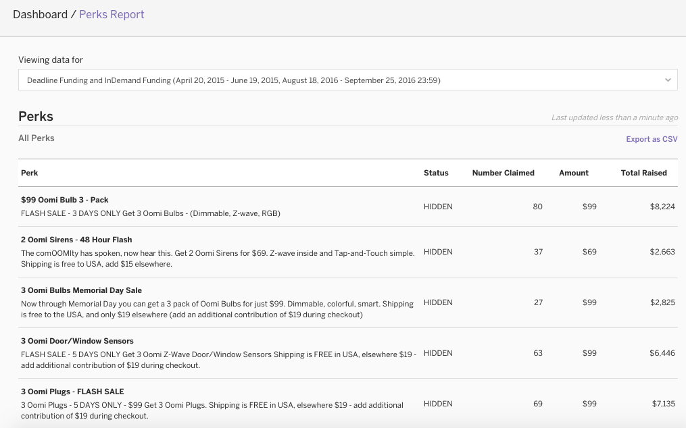Image resolution: width=686 pixels, height=428 pixels.
Task: Click the dropdown chevron arrow icon
Action: pyautogui.click(x=668, y=80)
